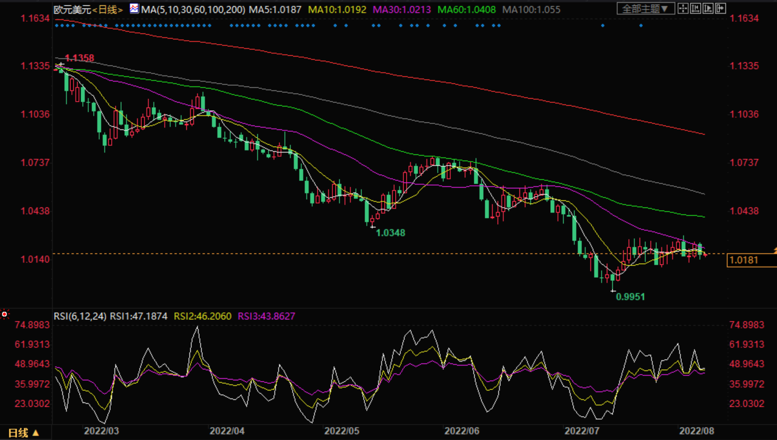Click the current price tag 1.0181
The width and height of the screenshot is (777, 440).
[x=752, y=260]
